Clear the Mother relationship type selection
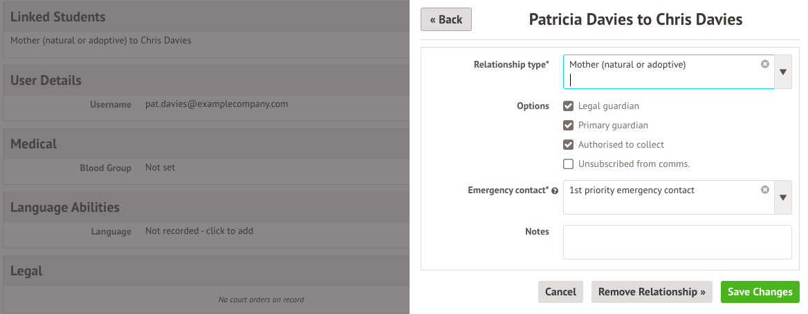Viewport: 808px width, 314px height. point(764,64)
